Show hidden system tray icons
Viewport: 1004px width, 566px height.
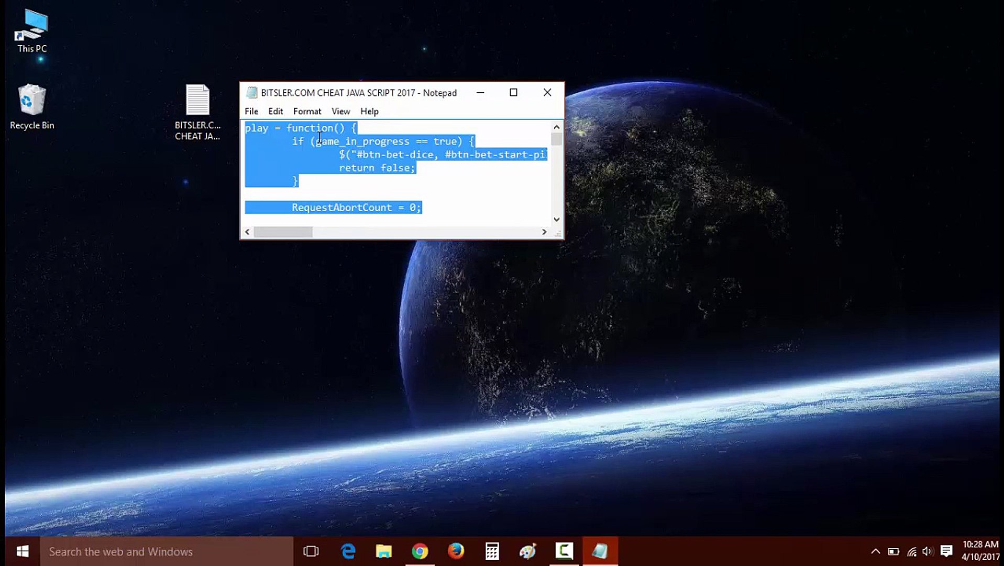(875, 551)
